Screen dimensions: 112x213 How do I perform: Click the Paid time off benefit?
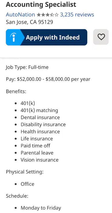(35, 146)
